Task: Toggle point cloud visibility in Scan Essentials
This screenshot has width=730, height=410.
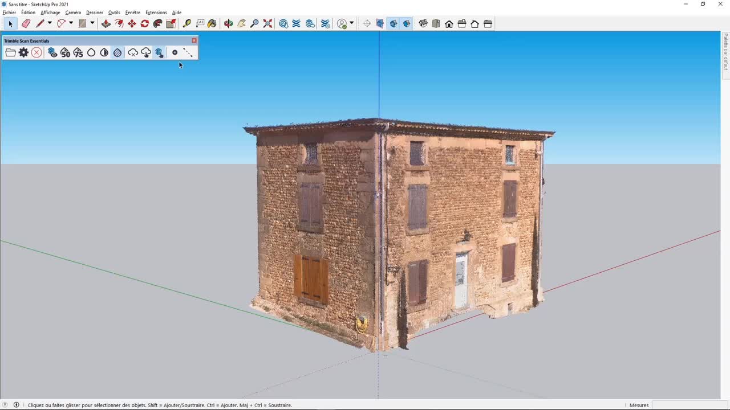Action: 52,52
